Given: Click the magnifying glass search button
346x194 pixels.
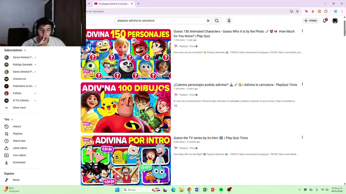Looking at the screenshot, I should point(217,20).
